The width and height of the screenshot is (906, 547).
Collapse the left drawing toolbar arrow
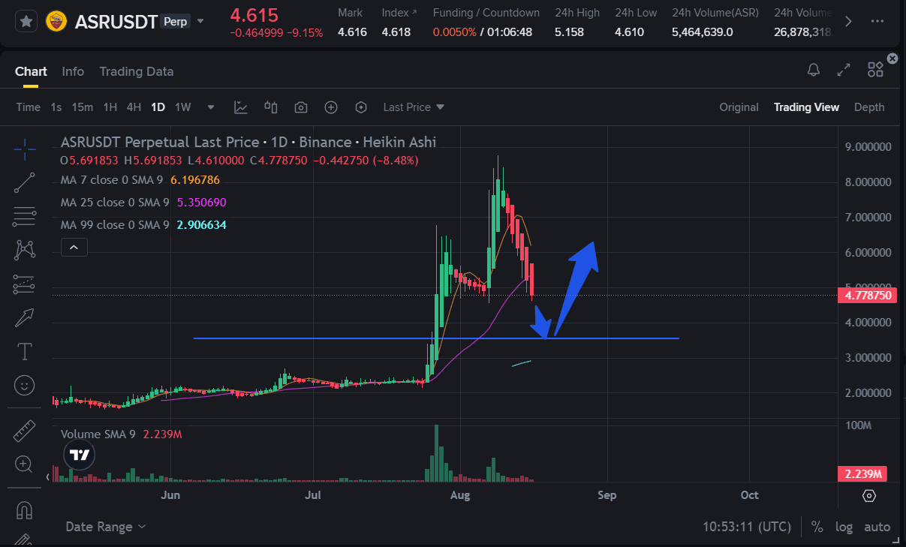49,476
